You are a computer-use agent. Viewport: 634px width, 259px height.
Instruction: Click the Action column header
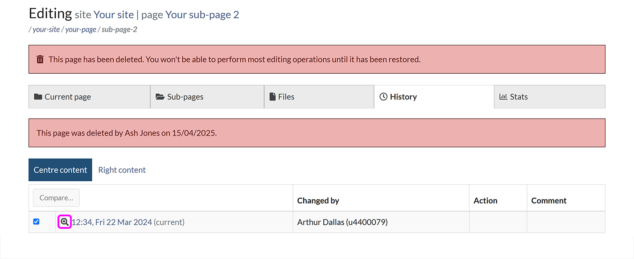(x=485, y=201)
